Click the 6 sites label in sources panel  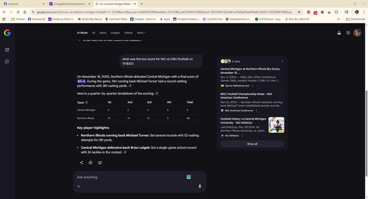(236, 61)
